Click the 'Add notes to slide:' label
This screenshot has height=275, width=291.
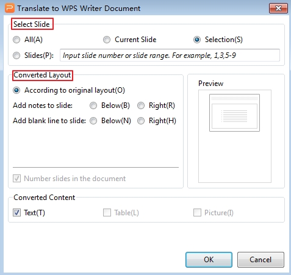click(x=43, y=105)
